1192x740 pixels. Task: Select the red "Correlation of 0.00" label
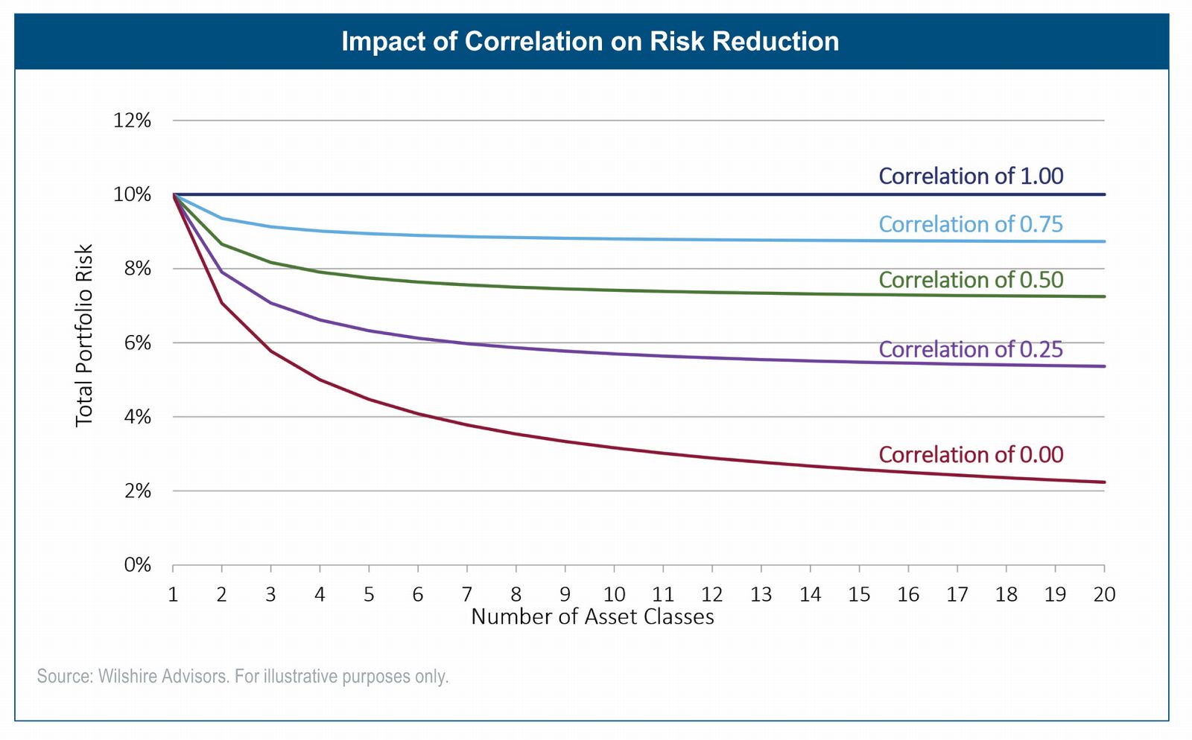971,454
